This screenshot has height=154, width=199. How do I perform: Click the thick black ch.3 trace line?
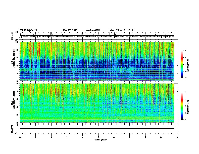[x=97, y=129]
